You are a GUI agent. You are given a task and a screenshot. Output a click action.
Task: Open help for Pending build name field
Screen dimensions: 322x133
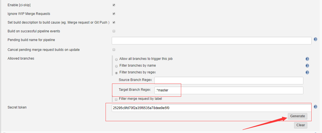[x=315, y=40]
